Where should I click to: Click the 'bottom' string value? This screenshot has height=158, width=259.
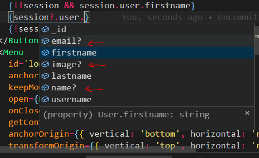(160, 134)
